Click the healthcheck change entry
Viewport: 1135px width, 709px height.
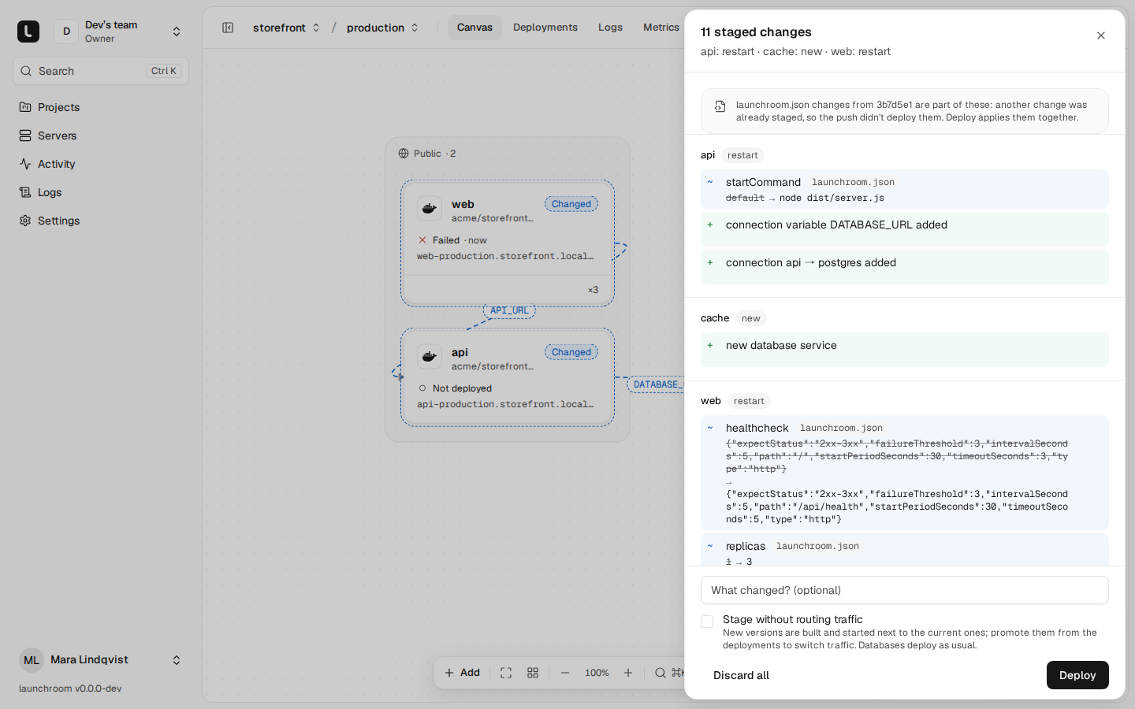coord(905,473)
